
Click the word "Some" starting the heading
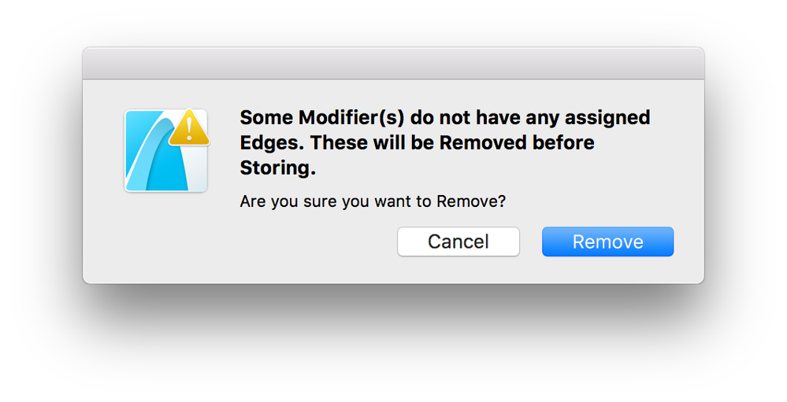tap(266, 118)
